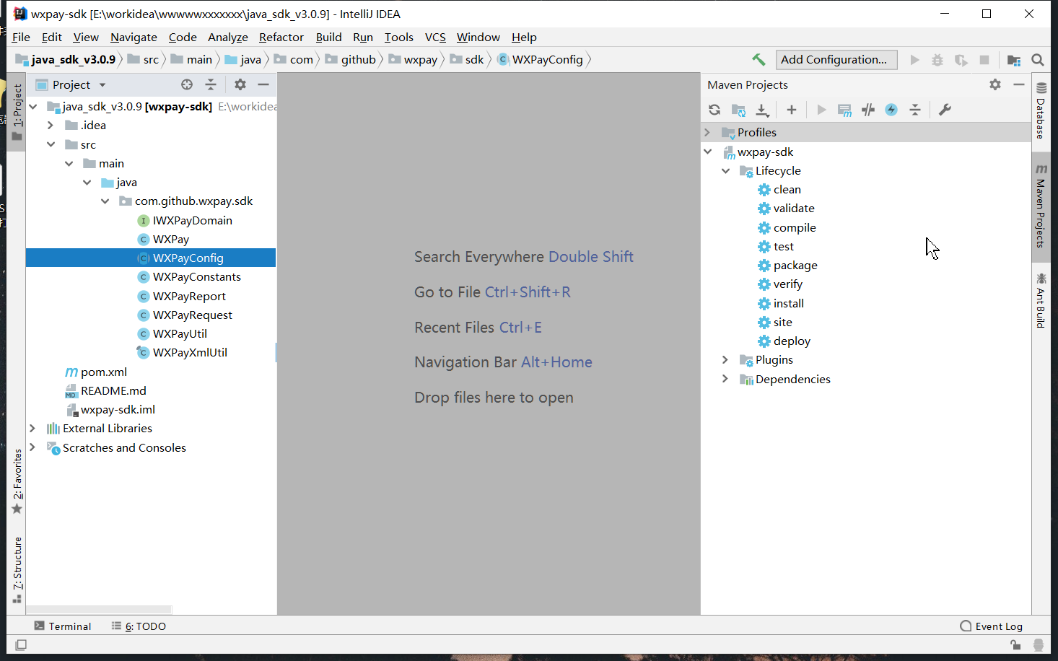
Task: Toggle Offline Mode in Maven toolbar
Action: click(868, 110)
